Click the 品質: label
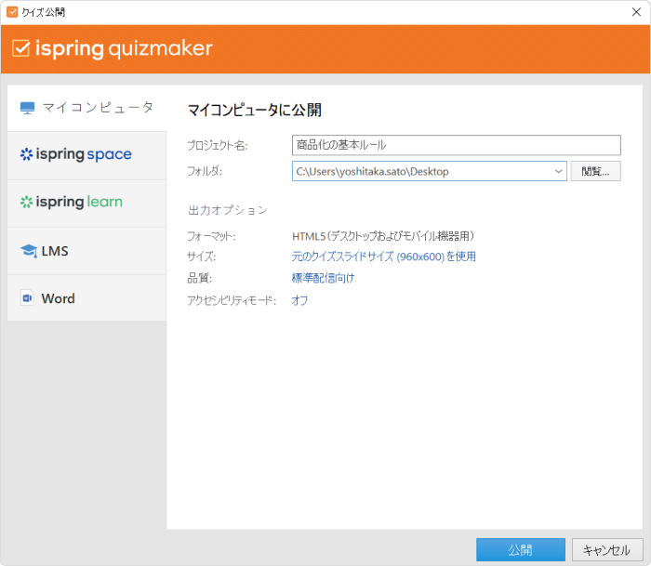 (200, 278)
